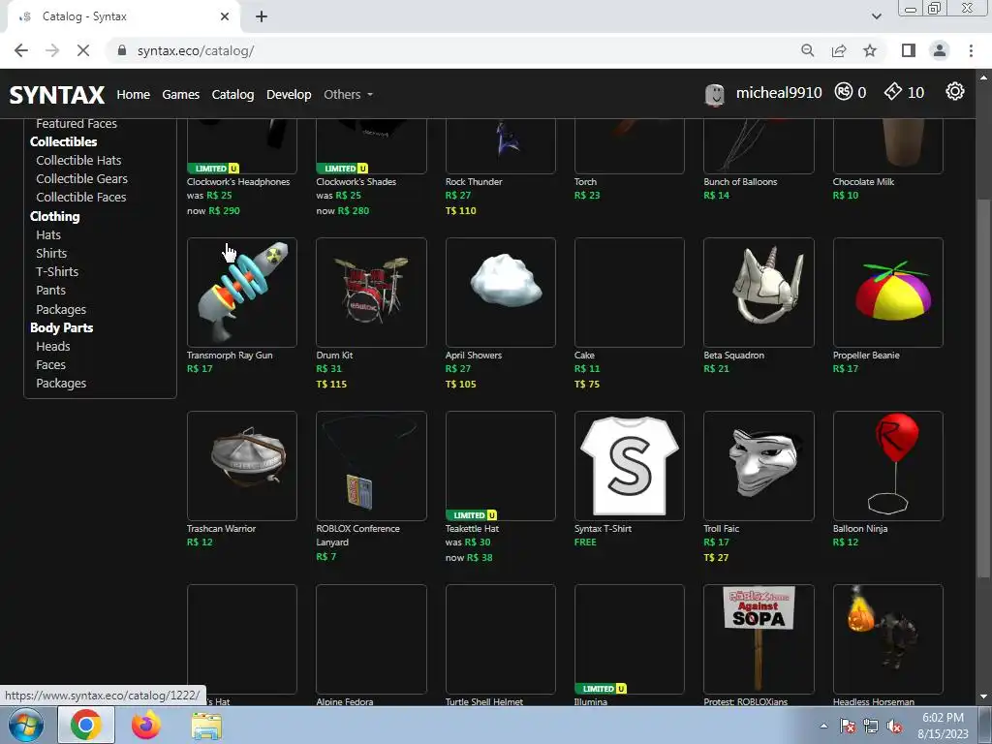Open ROBLOX Conference Lanyard link
992x744 pixels.
coord(358,535)
